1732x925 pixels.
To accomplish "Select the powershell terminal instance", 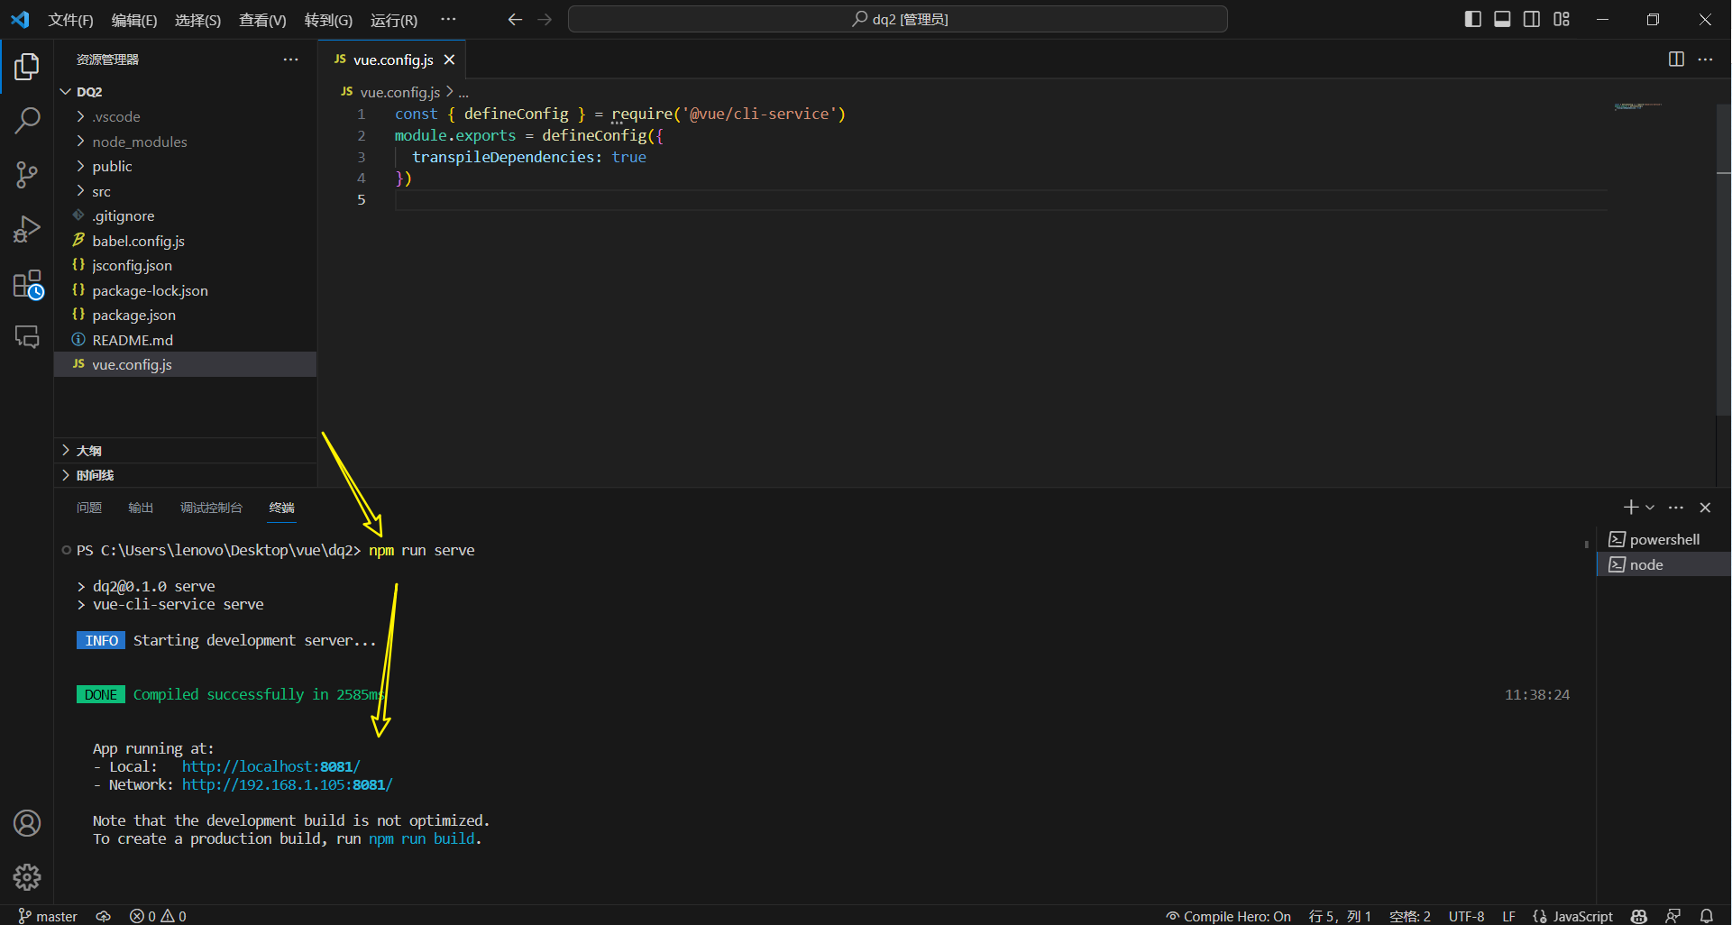I will [x=1663, y=539].
